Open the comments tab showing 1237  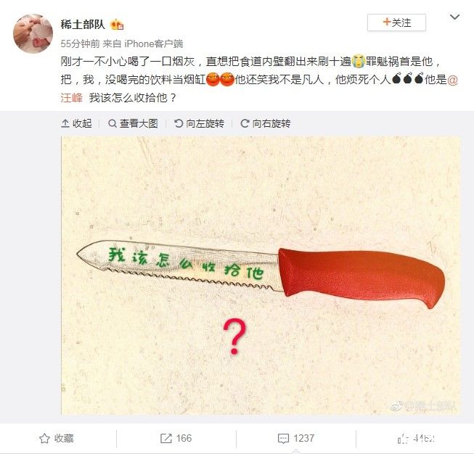pos(296,438)
